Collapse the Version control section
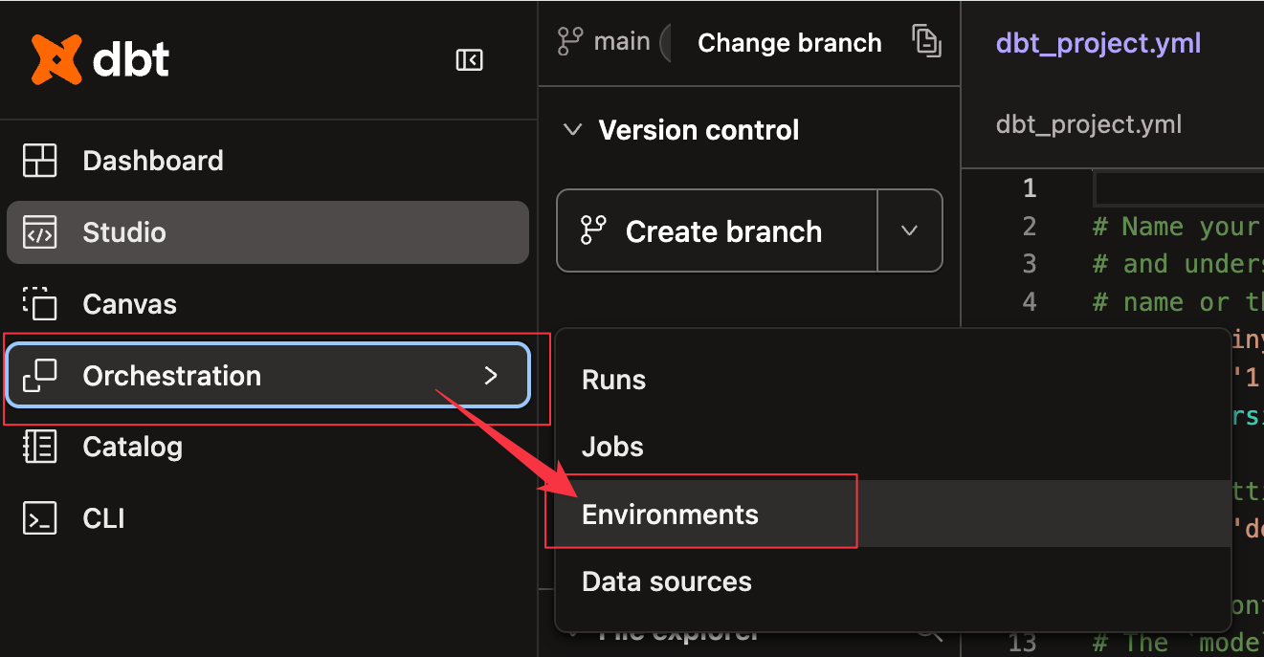 pyautogui.click(x=572, y=130)
